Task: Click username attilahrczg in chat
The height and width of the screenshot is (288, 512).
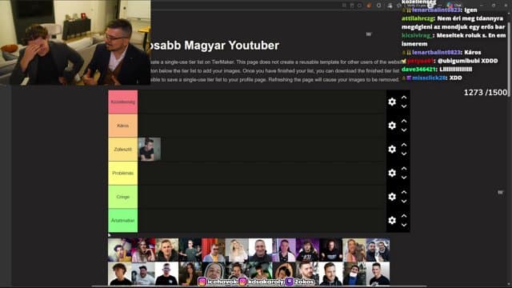Action: tap(418, 18)
